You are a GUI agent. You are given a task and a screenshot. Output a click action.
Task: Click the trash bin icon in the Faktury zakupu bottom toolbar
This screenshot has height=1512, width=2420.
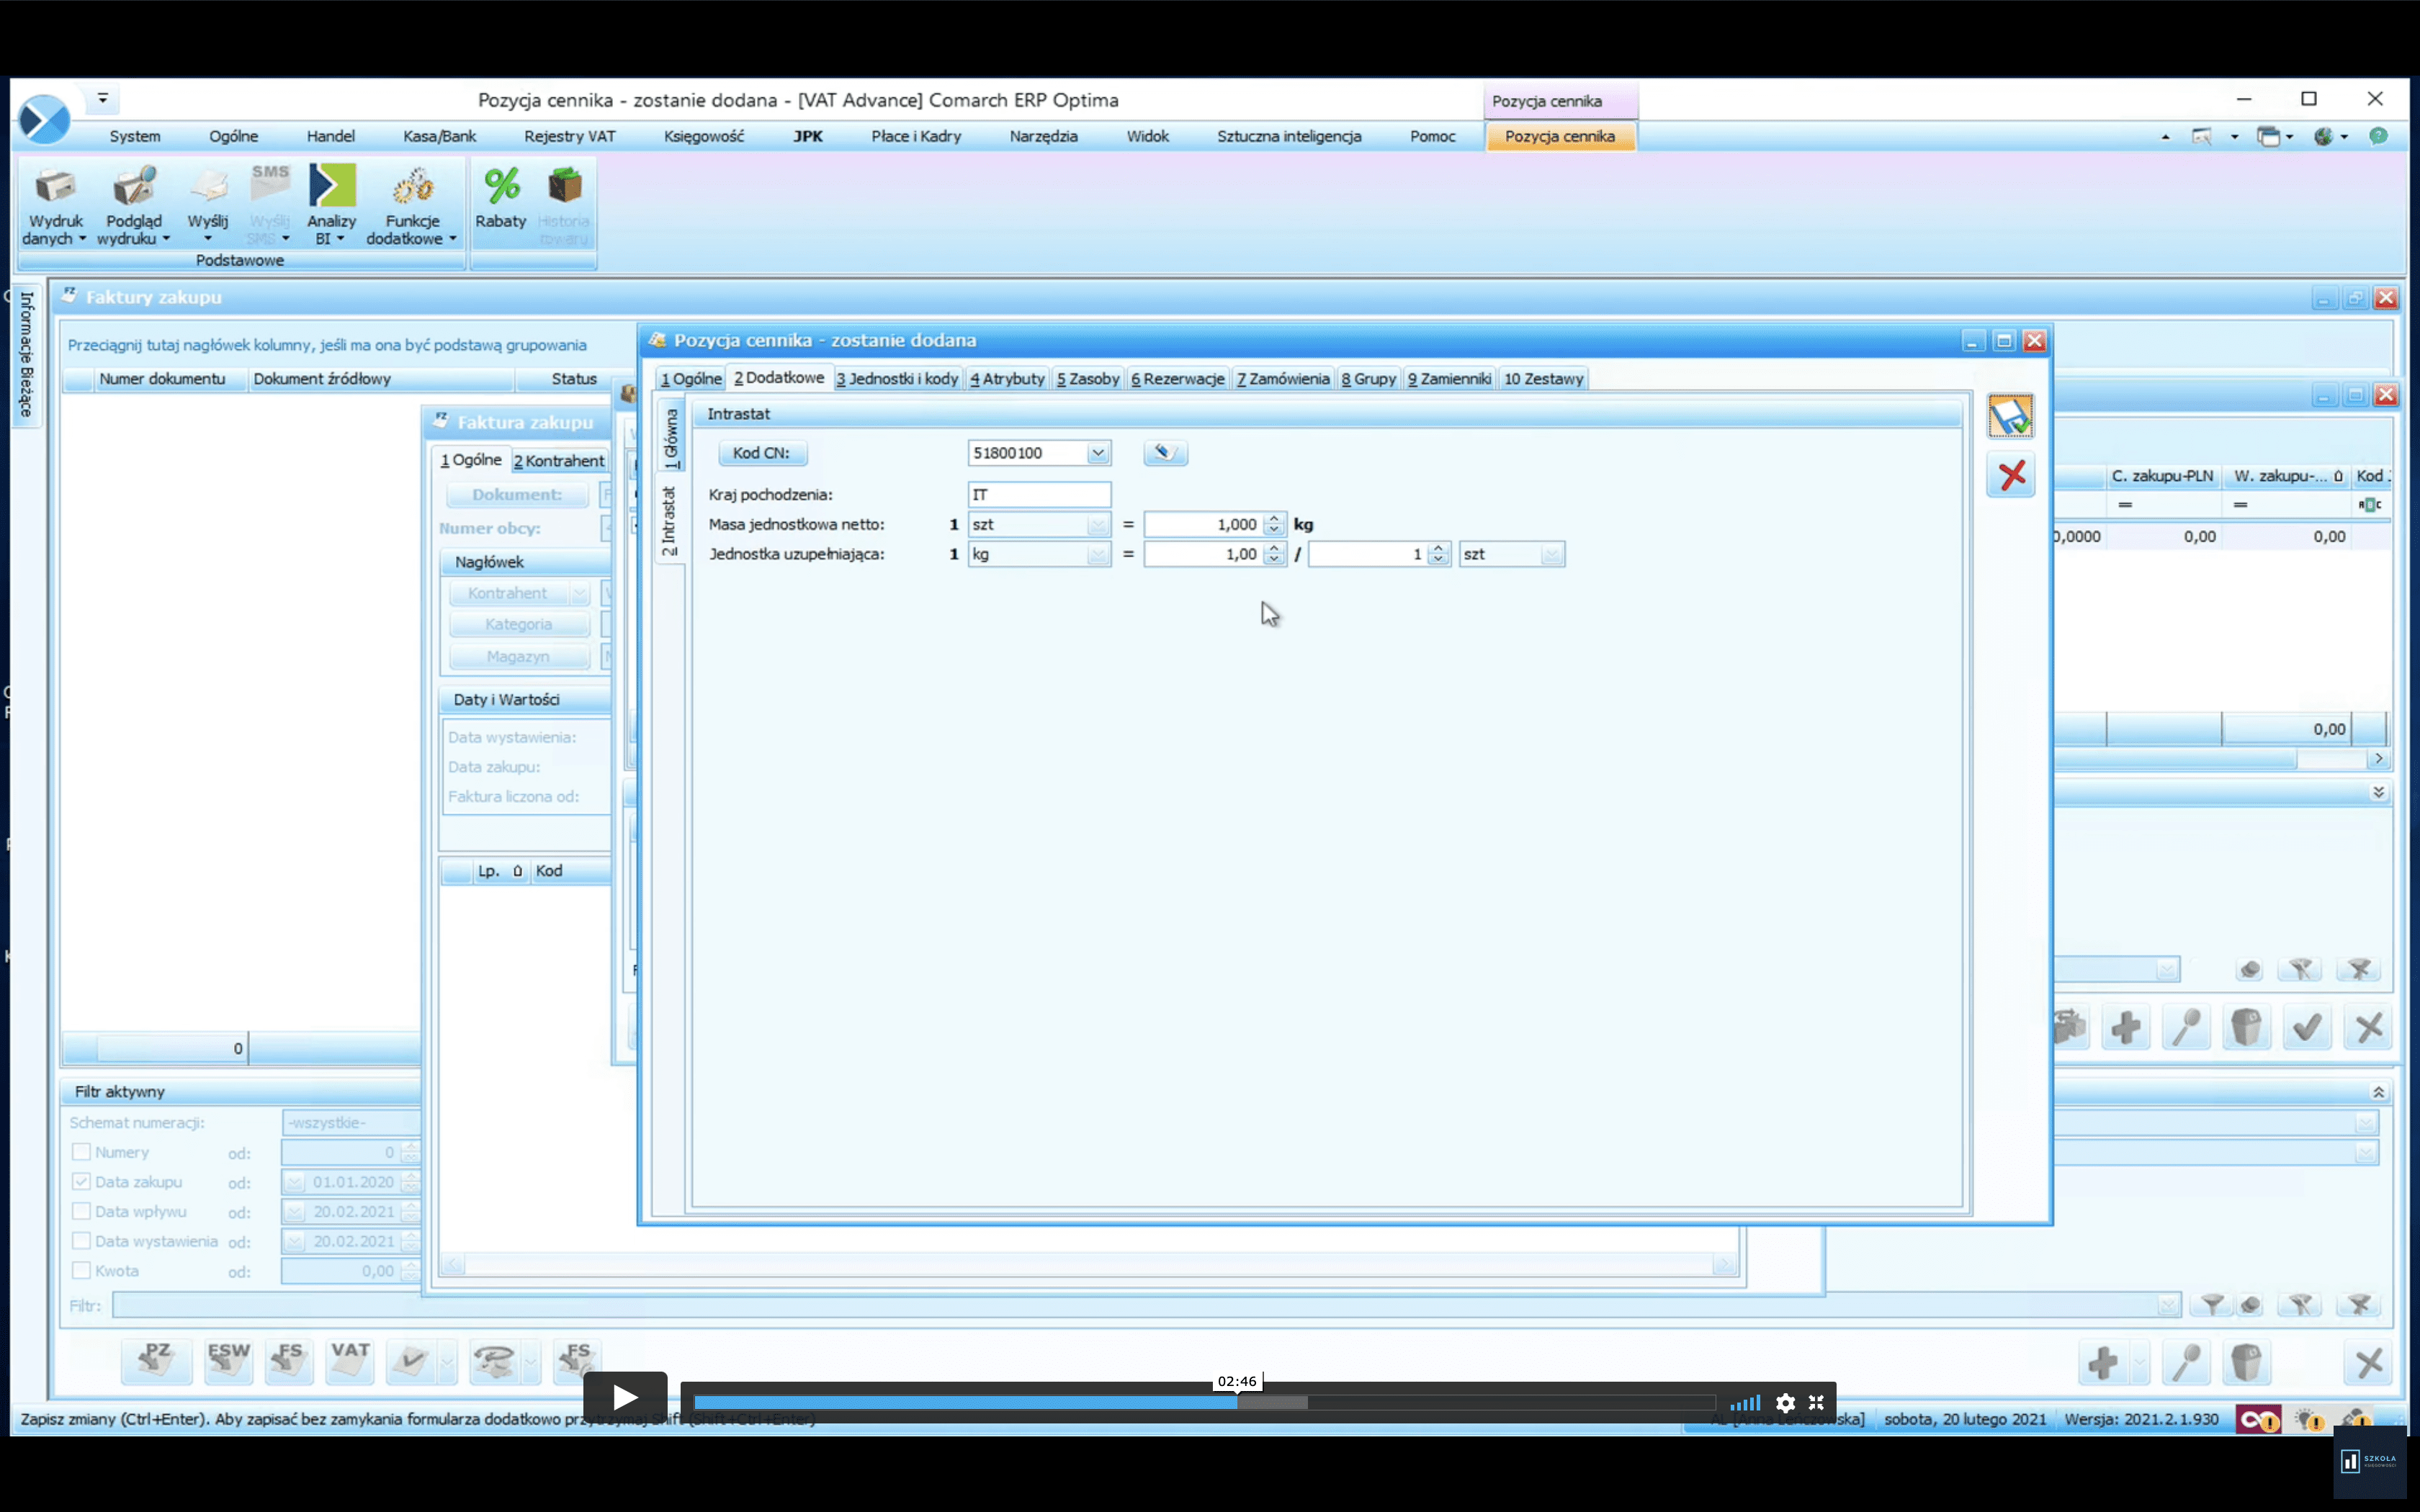[2246, 1362]
